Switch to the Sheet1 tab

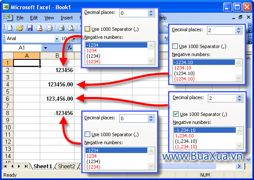[x=43, y=166]
